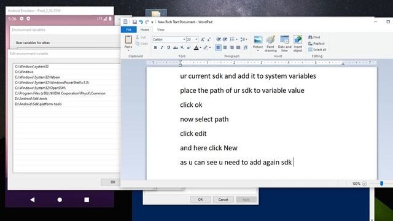Image resolution: width=393 pixels, height=221 pixels.
Task: Justify the paragraph text
Action: 238,48
